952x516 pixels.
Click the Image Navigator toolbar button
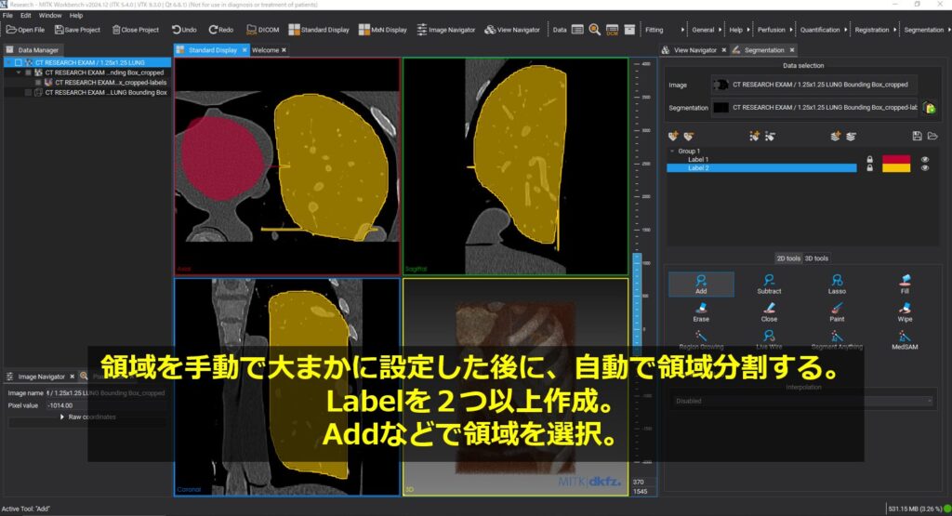pyautogui.click(x=445, y=29)
